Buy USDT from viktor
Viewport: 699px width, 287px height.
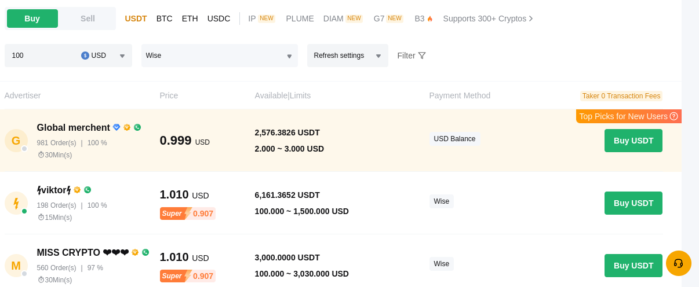tap(633, 203)
